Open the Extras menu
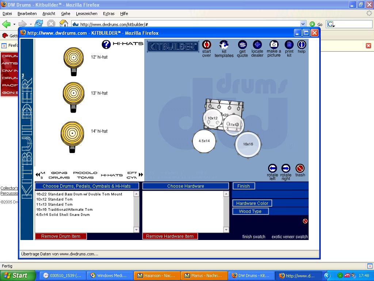Screen dimensions: 374x281 click(x=109, y=14)
